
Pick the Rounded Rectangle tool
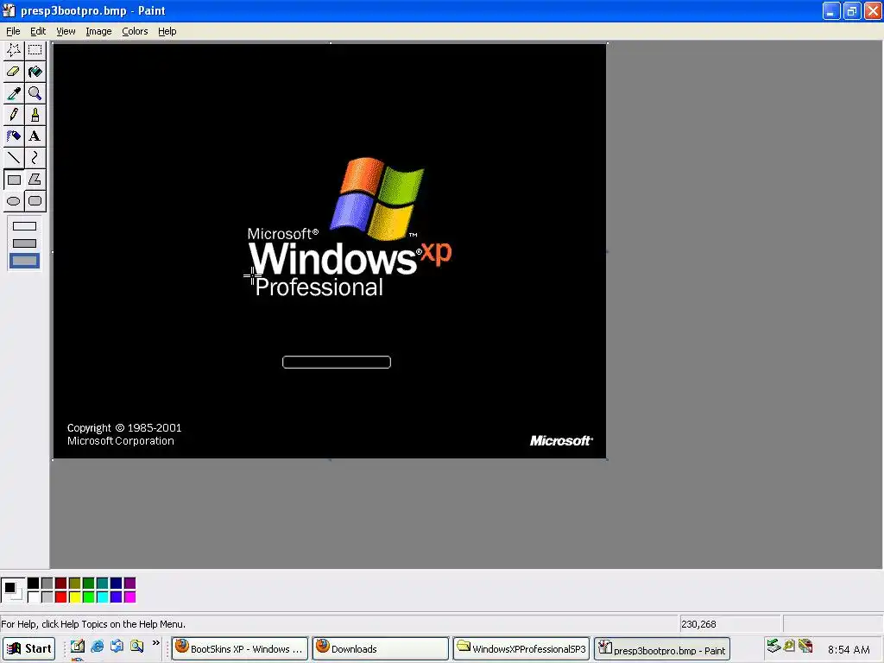tap(35, 201)
